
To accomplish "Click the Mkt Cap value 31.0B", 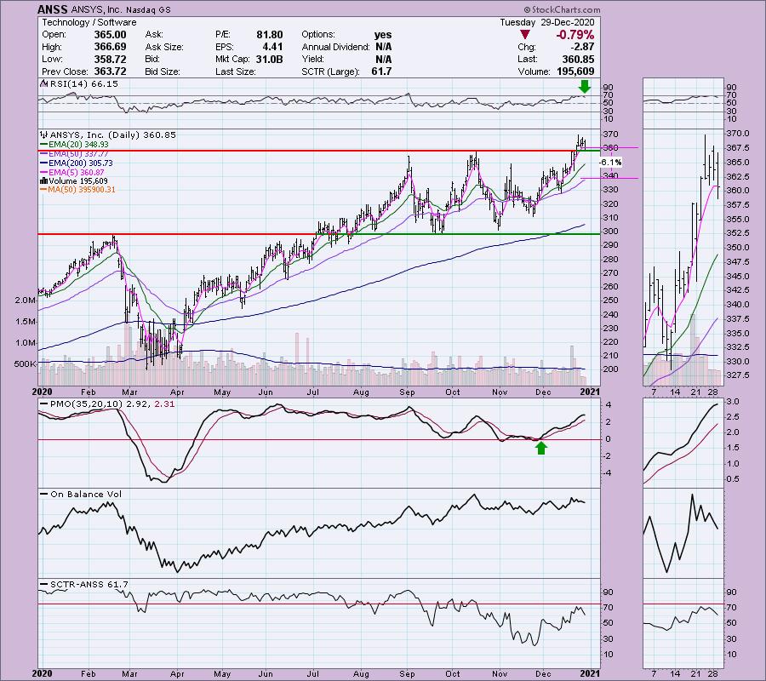I will (269, 59).
